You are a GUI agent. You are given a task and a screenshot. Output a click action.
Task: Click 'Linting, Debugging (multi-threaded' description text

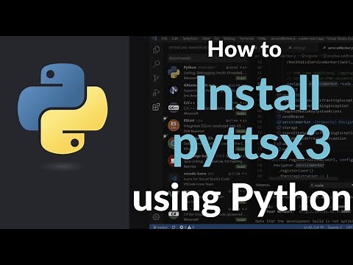[x=213, y=73]
